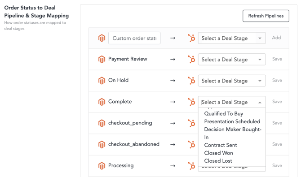Click HubSpot icon in Complete row
The image size is (301, 177).
[x=191, y=102]
